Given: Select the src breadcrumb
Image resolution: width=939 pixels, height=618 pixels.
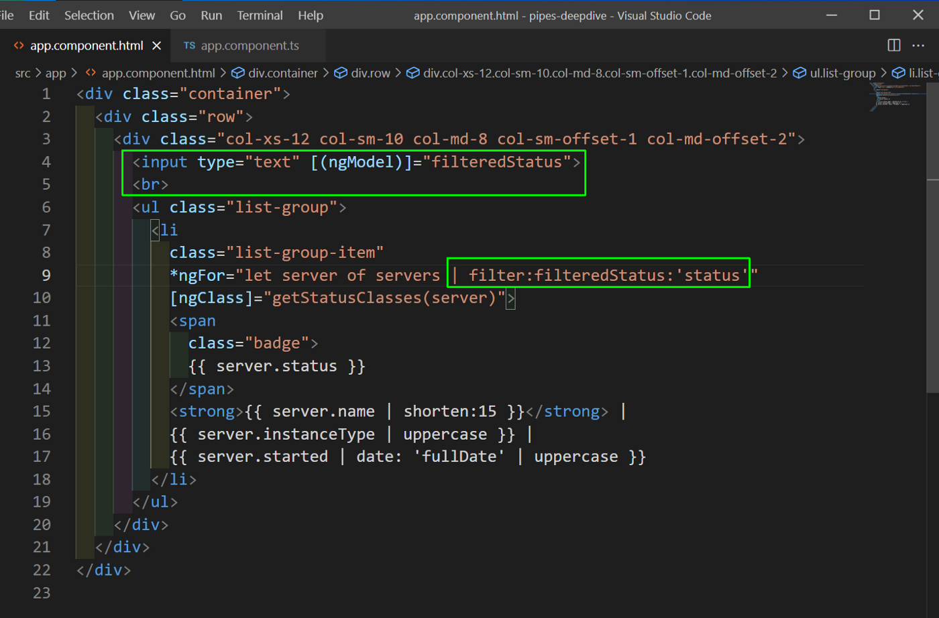Looking at the screenshot, I should [x=23, y=73].
